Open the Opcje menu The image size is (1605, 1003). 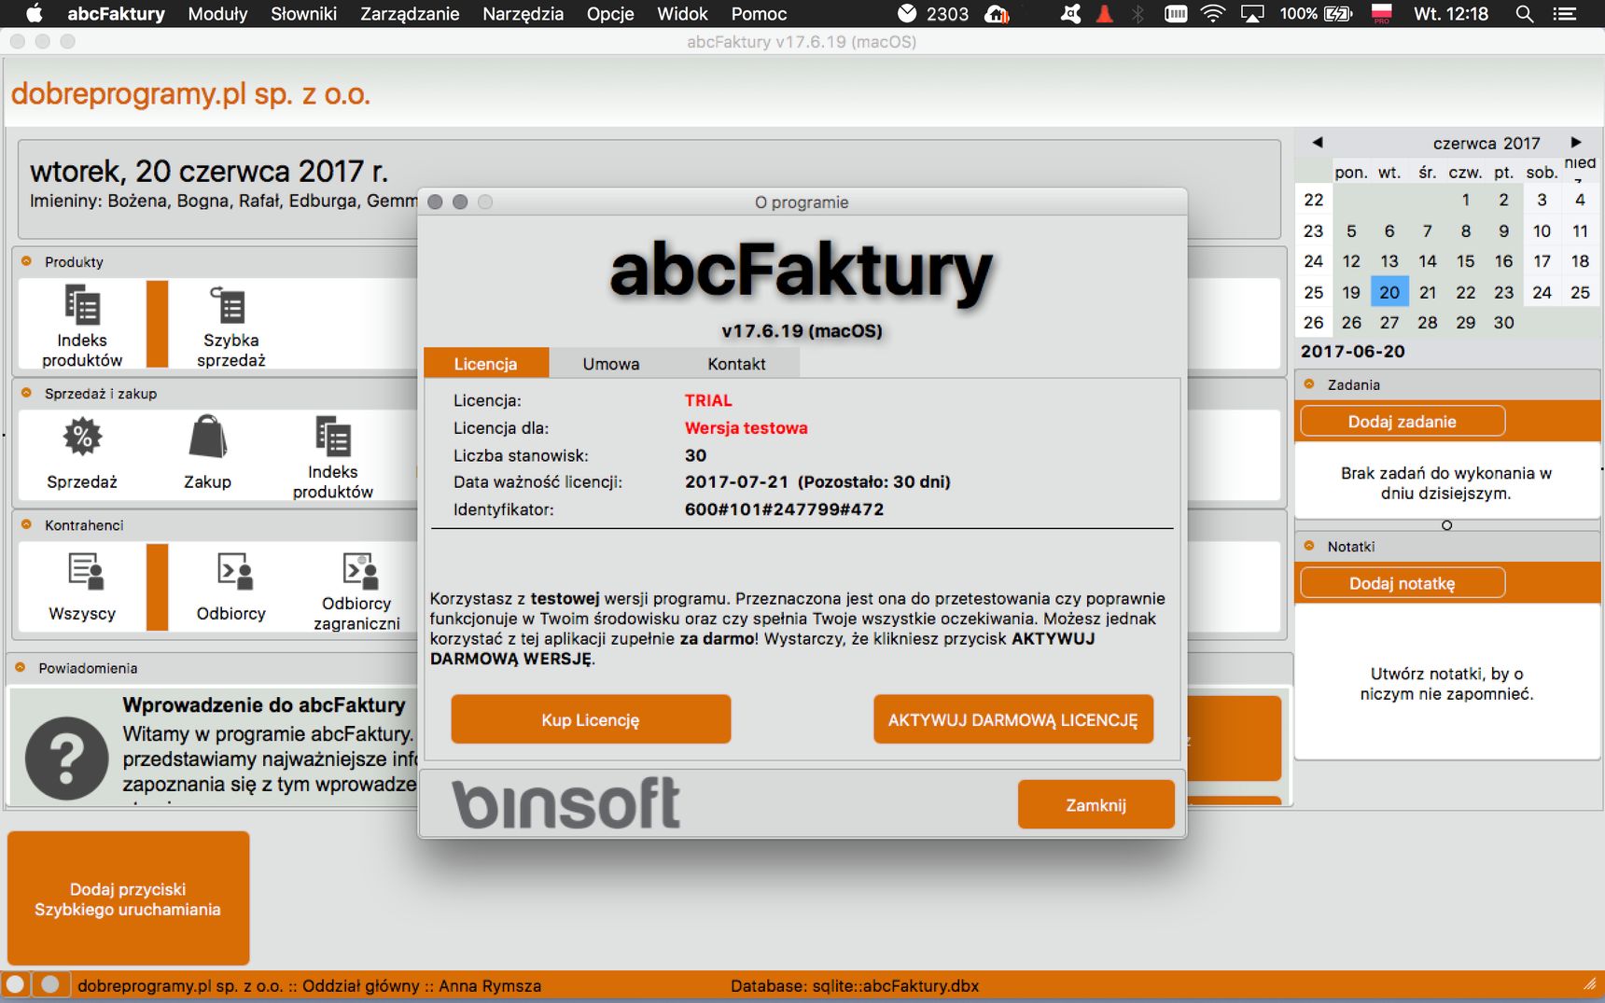[610, 14]
